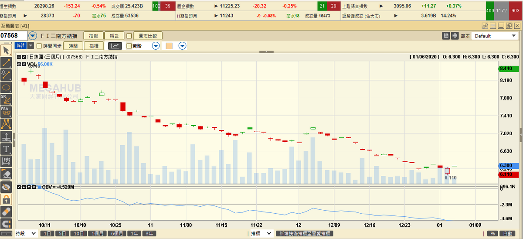The image size is (523, 239).
Task: Select the ellipse drawing tool
Action: (x=6, y=87)
